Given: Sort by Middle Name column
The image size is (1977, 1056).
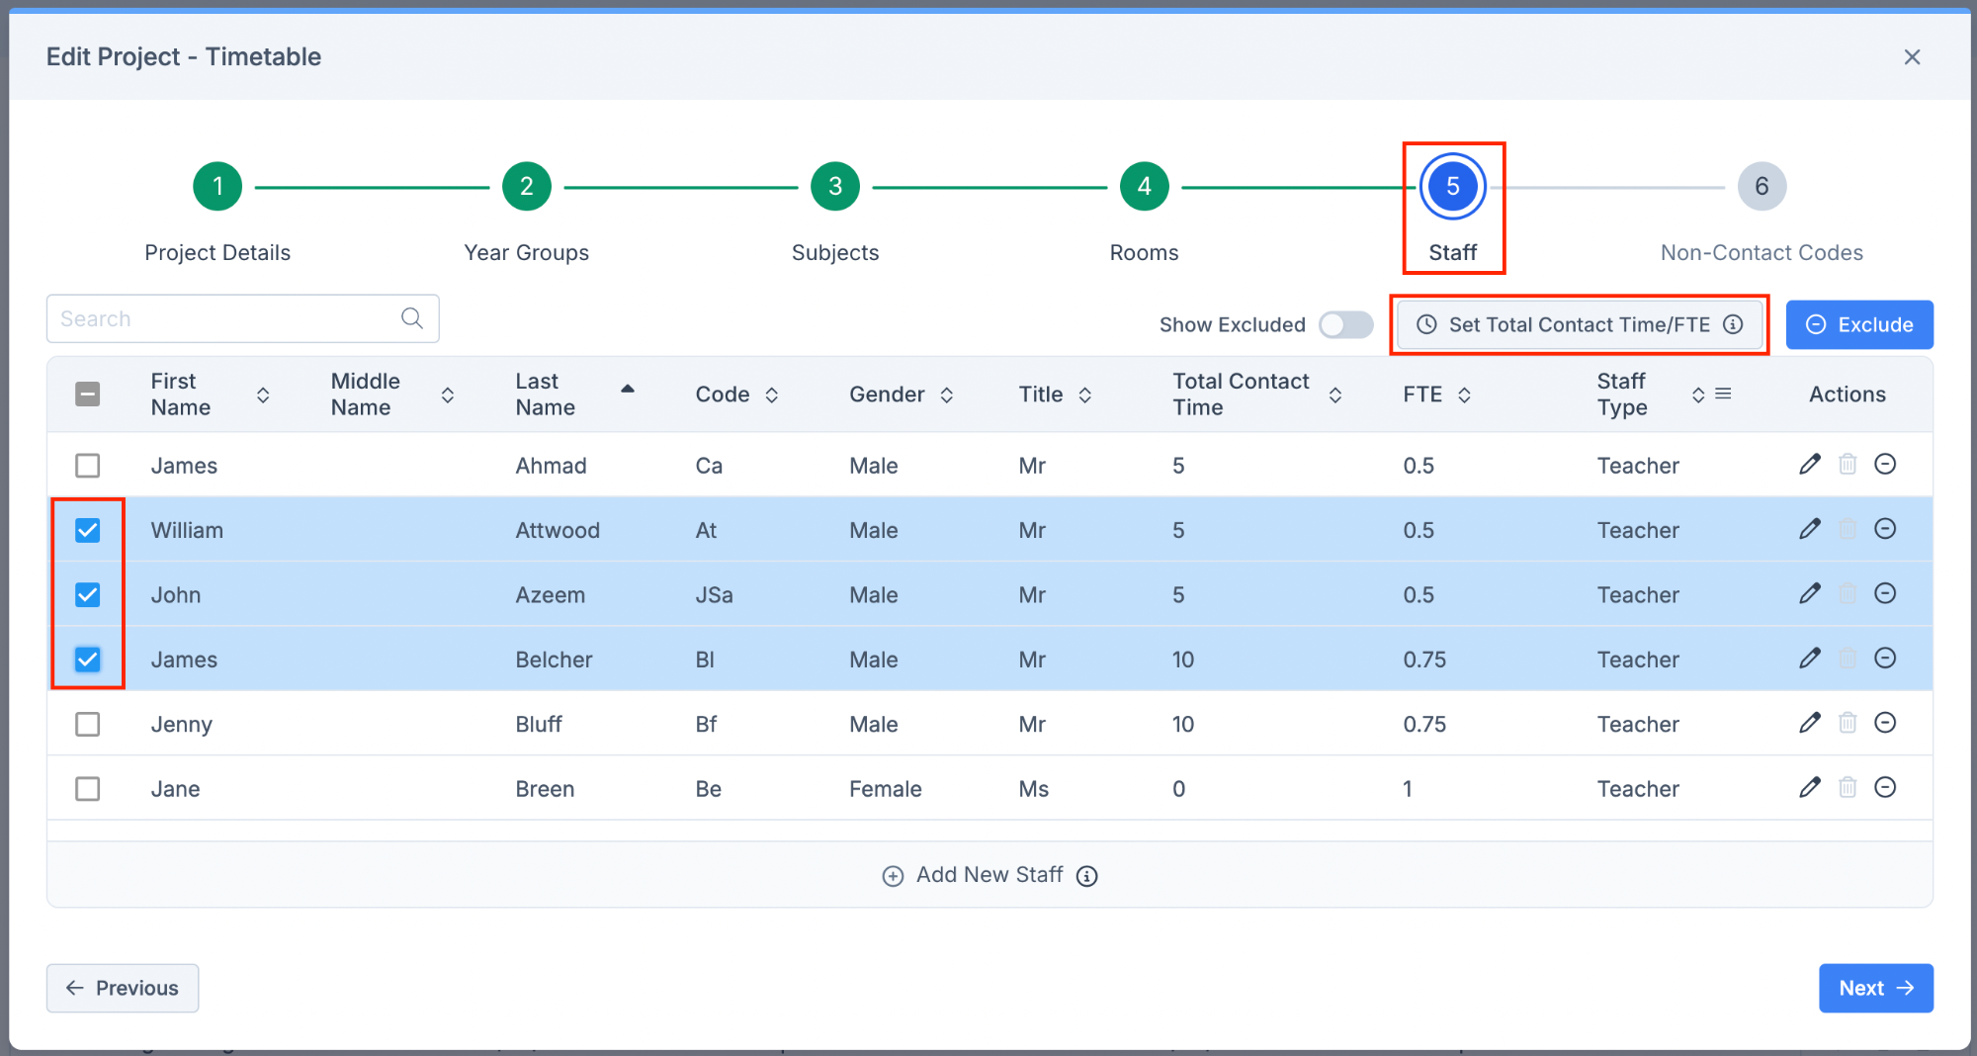Looking at the screenshot, I should tap(448, 395).
